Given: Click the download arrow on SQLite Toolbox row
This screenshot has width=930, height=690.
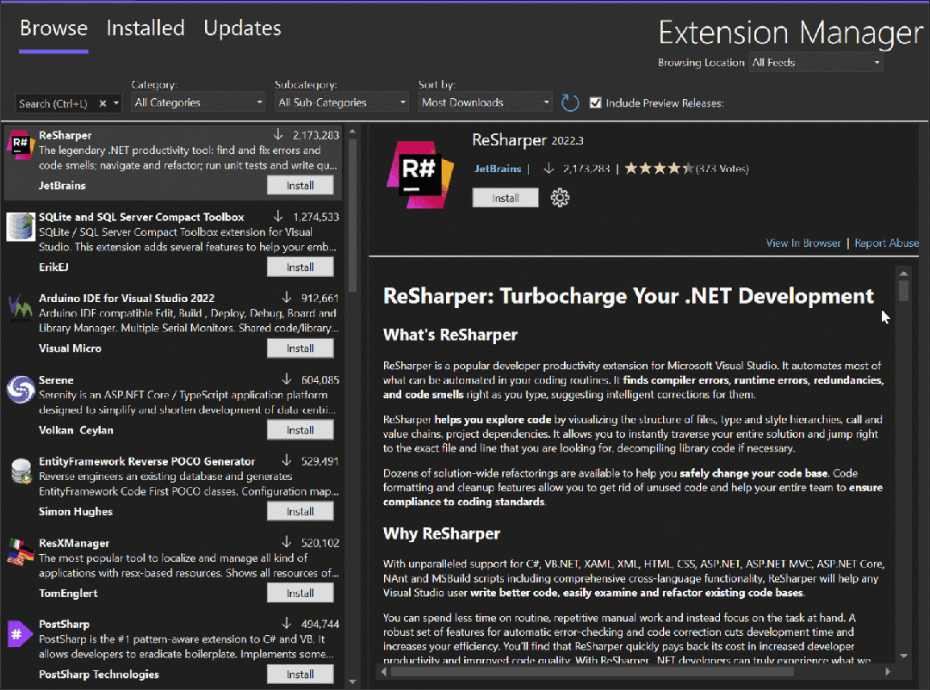Looking at the screenshot, I should [277, 216].
